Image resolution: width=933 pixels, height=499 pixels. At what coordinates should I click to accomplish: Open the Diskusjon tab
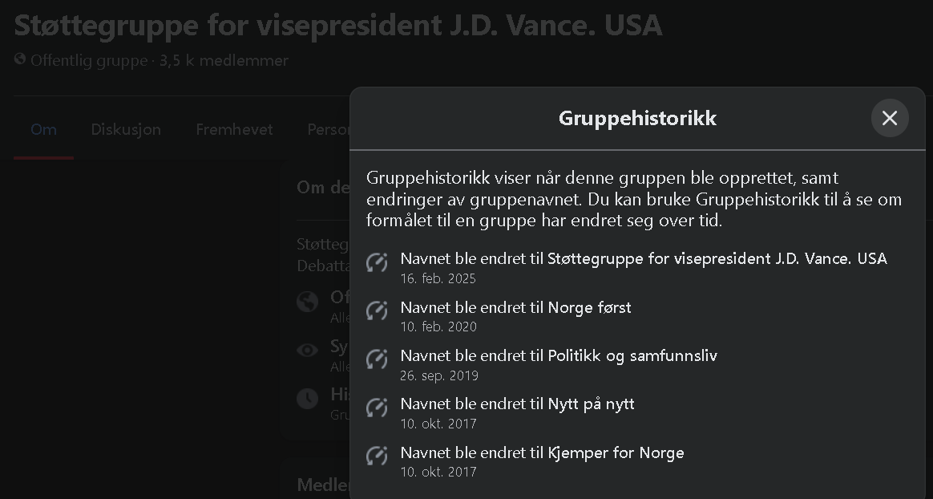coord(126,129)
